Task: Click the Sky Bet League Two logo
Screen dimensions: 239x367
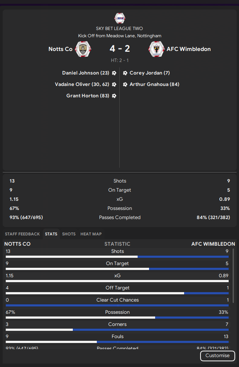Action: 120,18
